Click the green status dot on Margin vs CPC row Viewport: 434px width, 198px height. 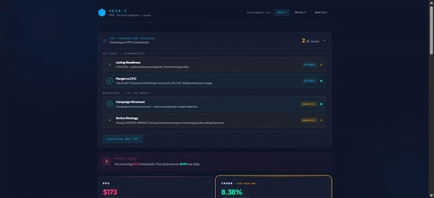[x=321, y=81]
